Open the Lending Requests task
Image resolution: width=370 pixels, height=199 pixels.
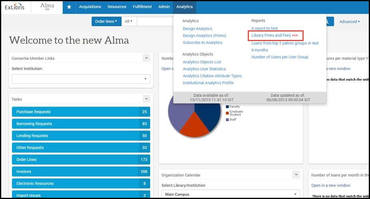[x=81, y=136]
